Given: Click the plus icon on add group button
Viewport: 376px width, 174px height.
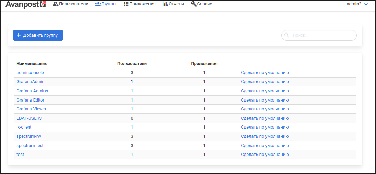Looking at the screenshot, I should 19,35.
